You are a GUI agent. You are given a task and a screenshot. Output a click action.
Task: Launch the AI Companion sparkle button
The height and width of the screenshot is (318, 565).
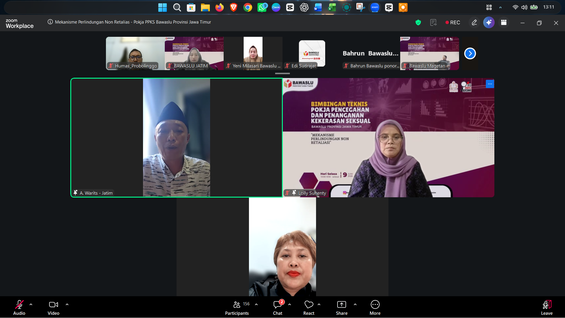coord(489,22)
